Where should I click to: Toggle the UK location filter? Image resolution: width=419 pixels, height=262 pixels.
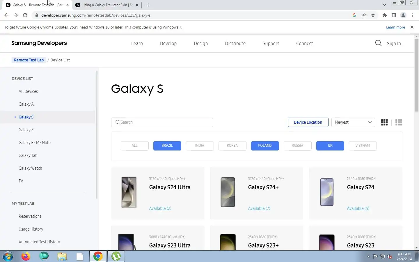point(330,146)
